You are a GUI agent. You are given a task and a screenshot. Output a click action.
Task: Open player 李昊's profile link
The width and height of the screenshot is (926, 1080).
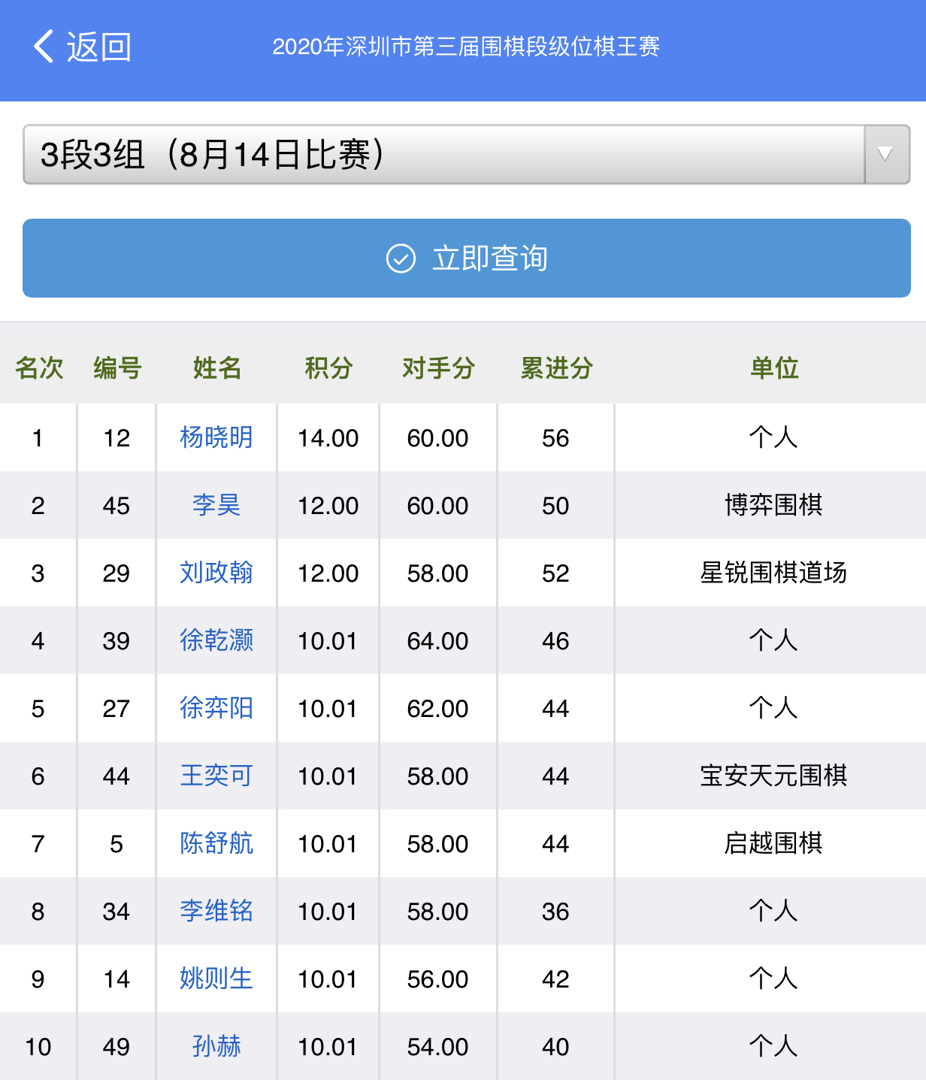pyautogui.click(x=216, y=505)
